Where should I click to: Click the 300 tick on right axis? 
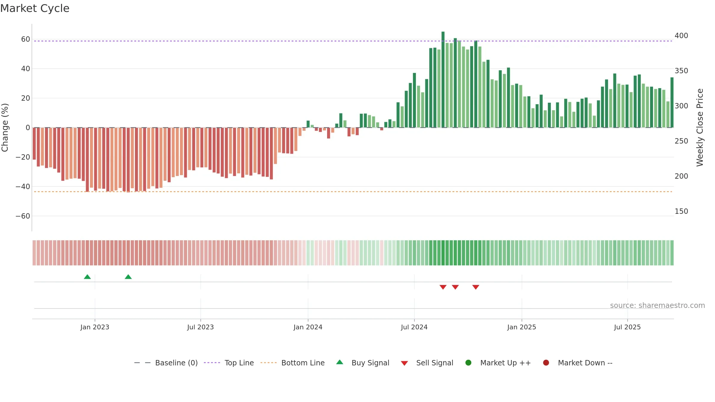click(x=681, y=106)
